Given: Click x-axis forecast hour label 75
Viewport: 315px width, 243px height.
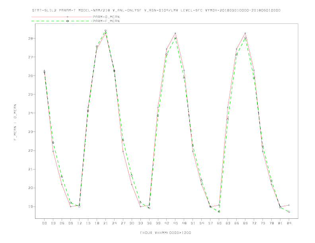Looking at the screenshot, I should pyautogui.click(x=263, y=223).
